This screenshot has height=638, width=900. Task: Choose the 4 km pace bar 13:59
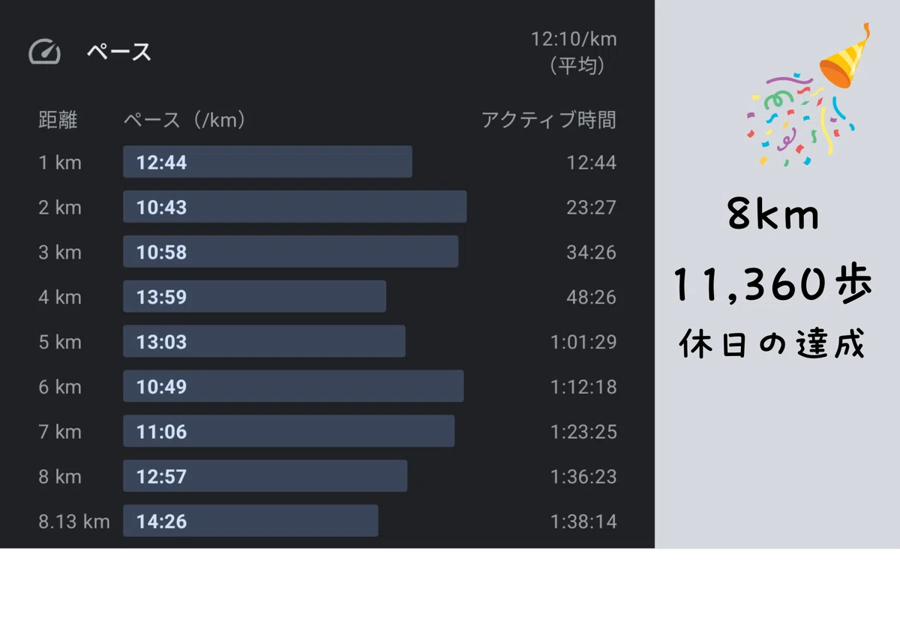[x=254, y=297]
